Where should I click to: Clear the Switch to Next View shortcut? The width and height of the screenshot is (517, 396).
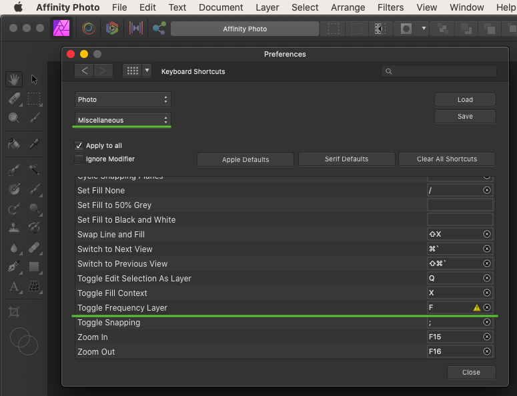(x=487, y=249)
